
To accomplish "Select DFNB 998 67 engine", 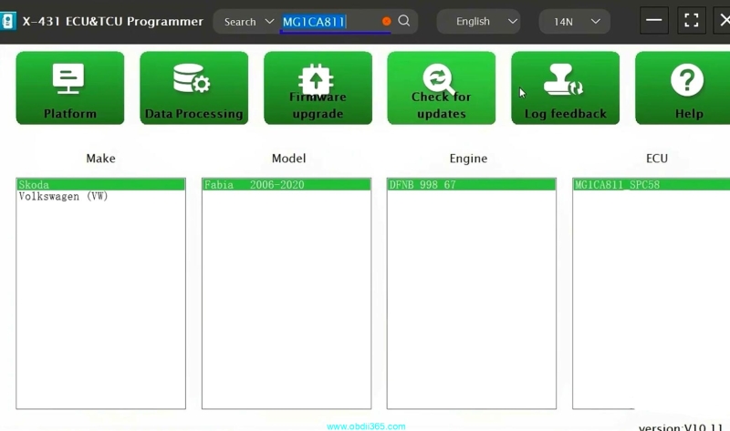I will pyautogui.click(x=471, y=185).
